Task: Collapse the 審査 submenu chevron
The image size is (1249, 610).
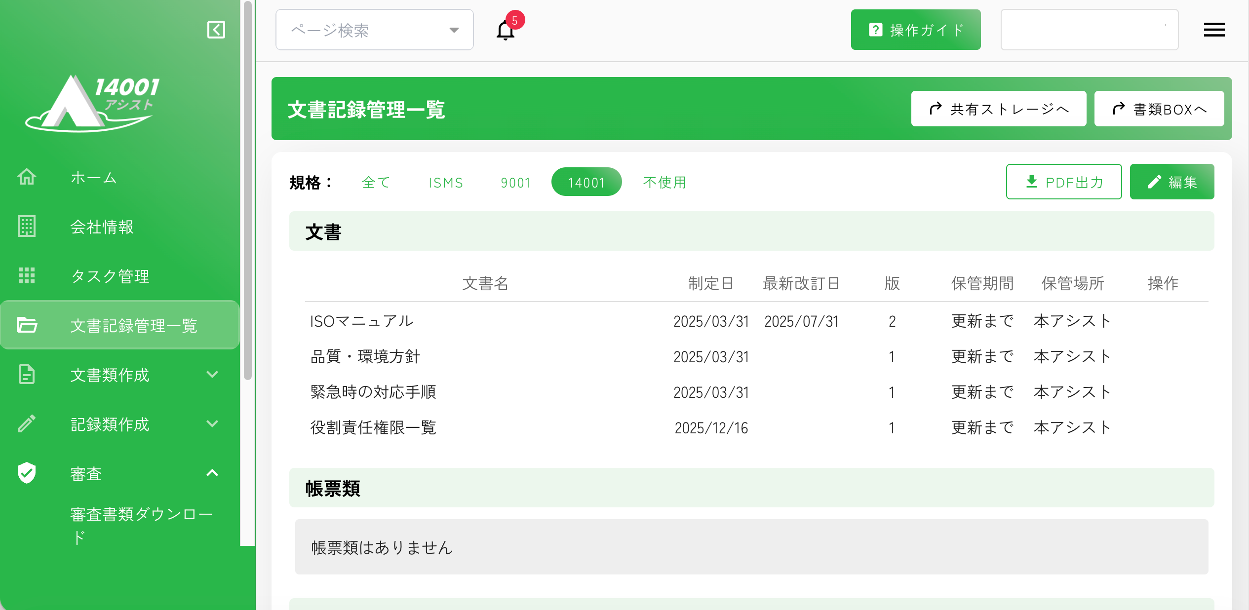Action: point(212,473)
